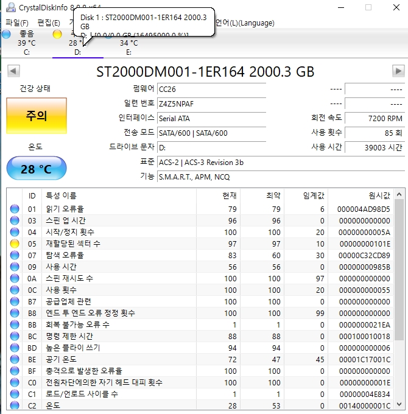Image resolution: width=408 pixels, height=414 pixels.
Task: Click raw value 000004AD98D5
Action: click(x=364, y=209)
